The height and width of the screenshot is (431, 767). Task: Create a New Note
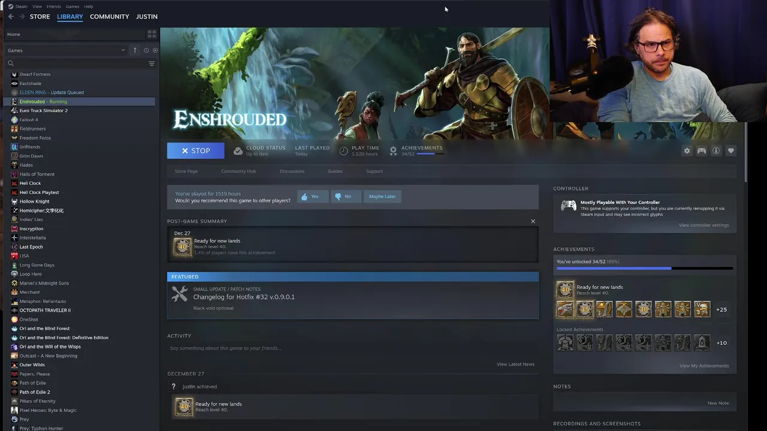coord(718,403)
